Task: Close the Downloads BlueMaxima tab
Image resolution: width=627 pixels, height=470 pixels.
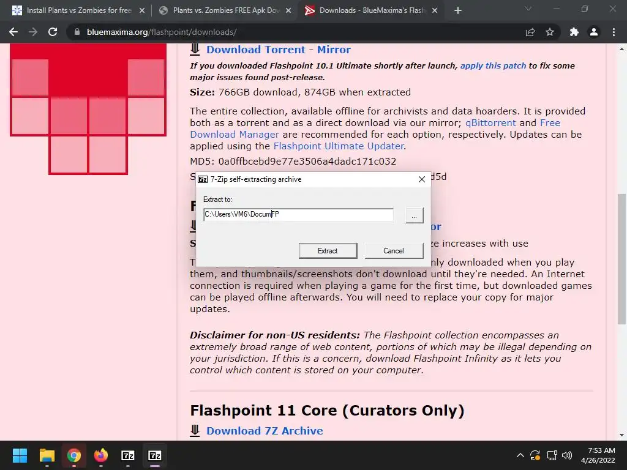Action: pyautogui.click(x=435, y=11)
